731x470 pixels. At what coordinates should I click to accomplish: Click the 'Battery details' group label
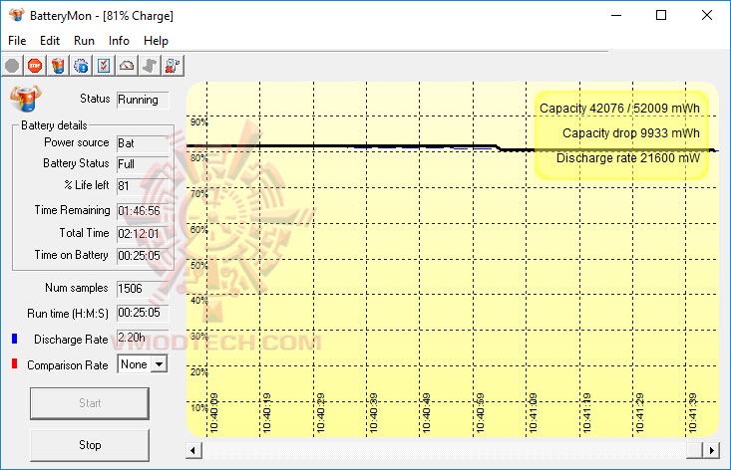pos(54,125)
